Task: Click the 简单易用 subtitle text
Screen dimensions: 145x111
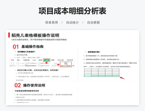Action: (x=52, y=23)
